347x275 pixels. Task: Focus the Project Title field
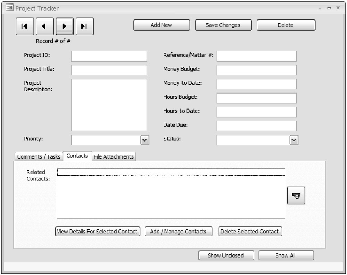coord(109,70)
